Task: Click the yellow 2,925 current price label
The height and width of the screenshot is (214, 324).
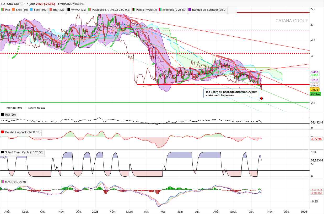Action: (x=314, y=90)
